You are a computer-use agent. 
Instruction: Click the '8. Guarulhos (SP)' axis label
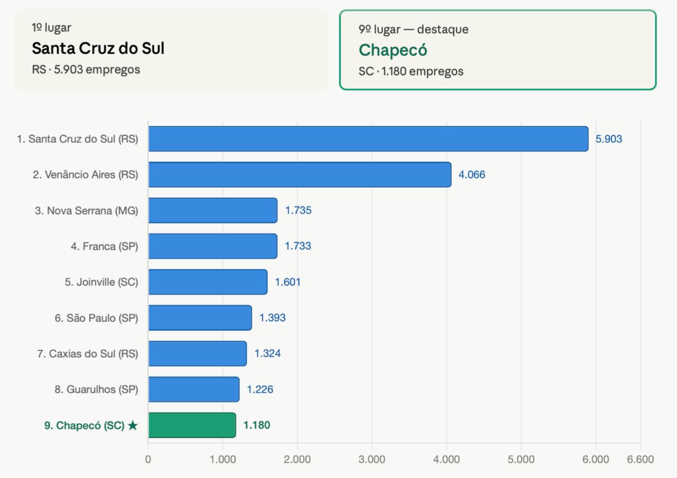point(96,389)
